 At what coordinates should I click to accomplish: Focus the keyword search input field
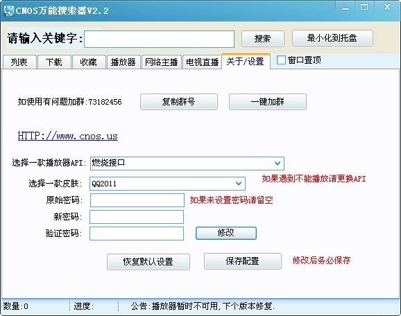(x=159, y=39)
